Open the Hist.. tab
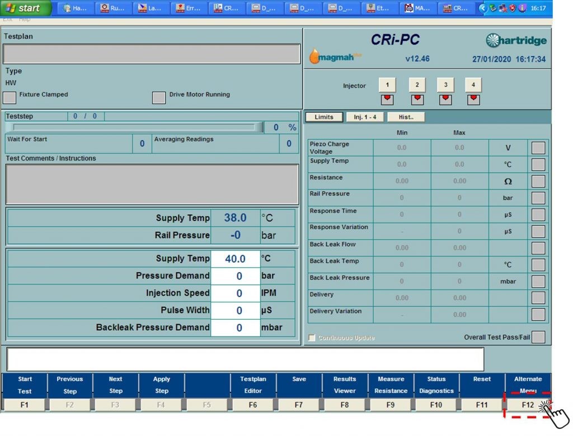 [x=406, y=117]
